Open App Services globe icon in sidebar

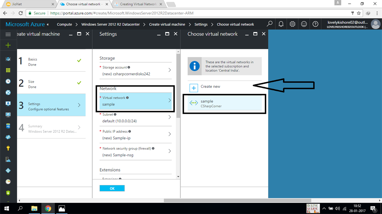point(8,92)
